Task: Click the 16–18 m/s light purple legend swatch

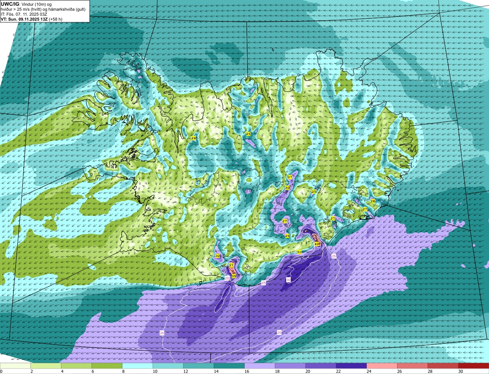Action: tap(260, 366)
